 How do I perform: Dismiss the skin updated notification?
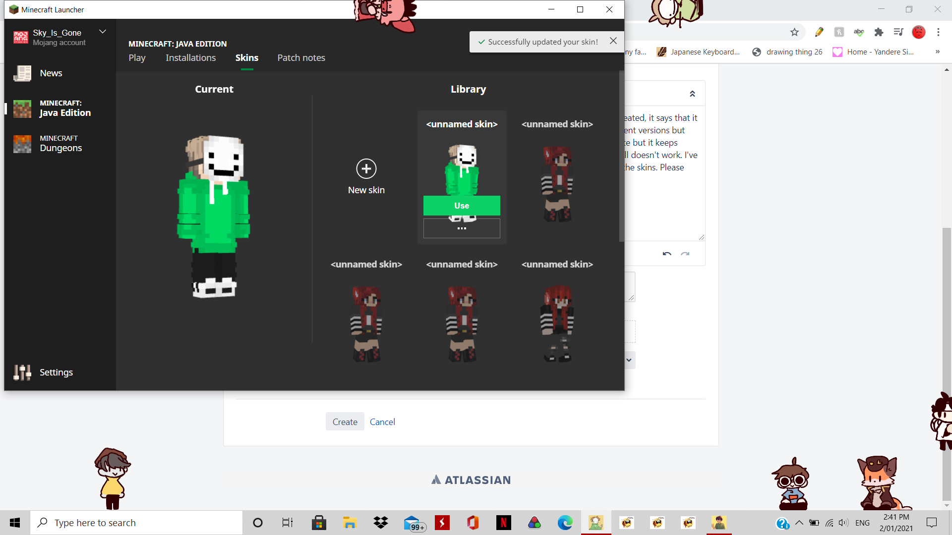tap(613, 41)
